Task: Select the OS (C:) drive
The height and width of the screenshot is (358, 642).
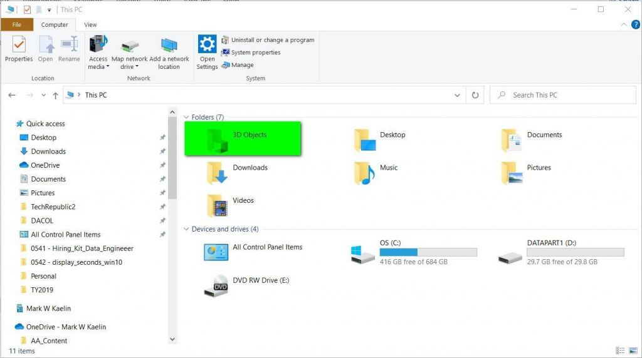Action: click(x=414, y=253)
